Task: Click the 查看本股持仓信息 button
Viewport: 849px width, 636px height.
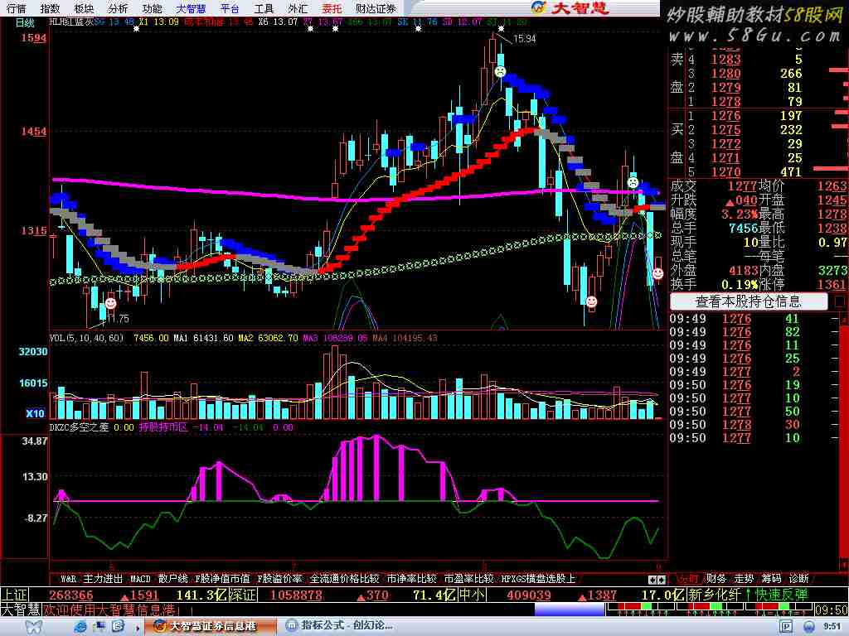Action: 748,301
